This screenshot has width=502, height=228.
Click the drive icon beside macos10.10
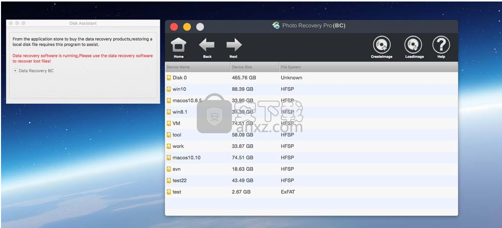click(x=169, y=157)
